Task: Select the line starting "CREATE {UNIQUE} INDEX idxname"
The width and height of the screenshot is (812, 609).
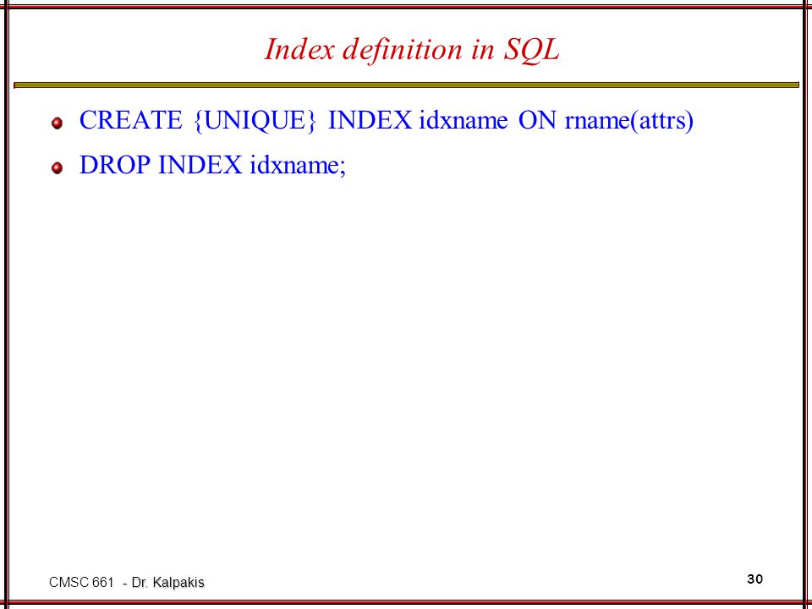Action: (x=386, y=121)
